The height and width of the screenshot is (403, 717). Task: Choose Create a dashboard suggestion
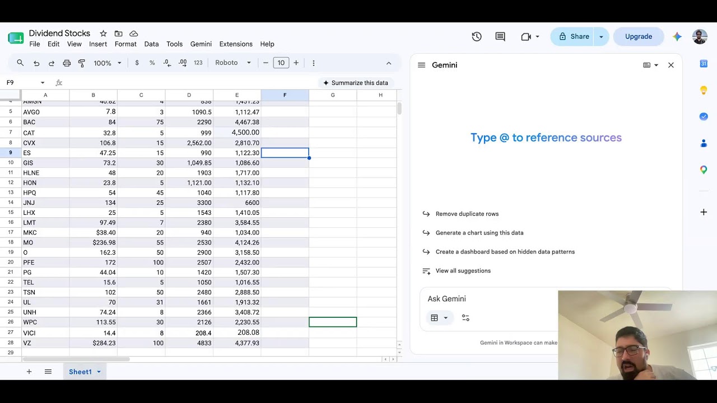505,252
